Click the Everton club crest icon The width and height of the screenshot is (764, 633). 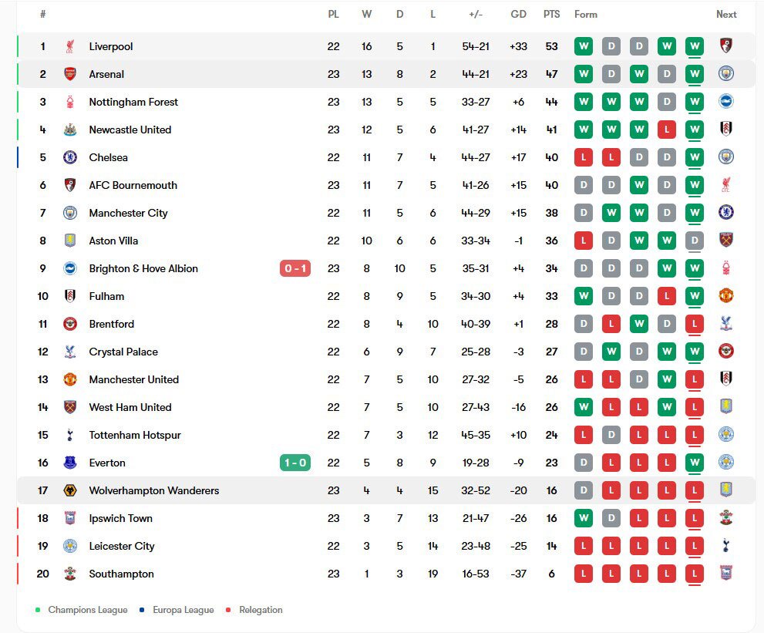[70, 463]
